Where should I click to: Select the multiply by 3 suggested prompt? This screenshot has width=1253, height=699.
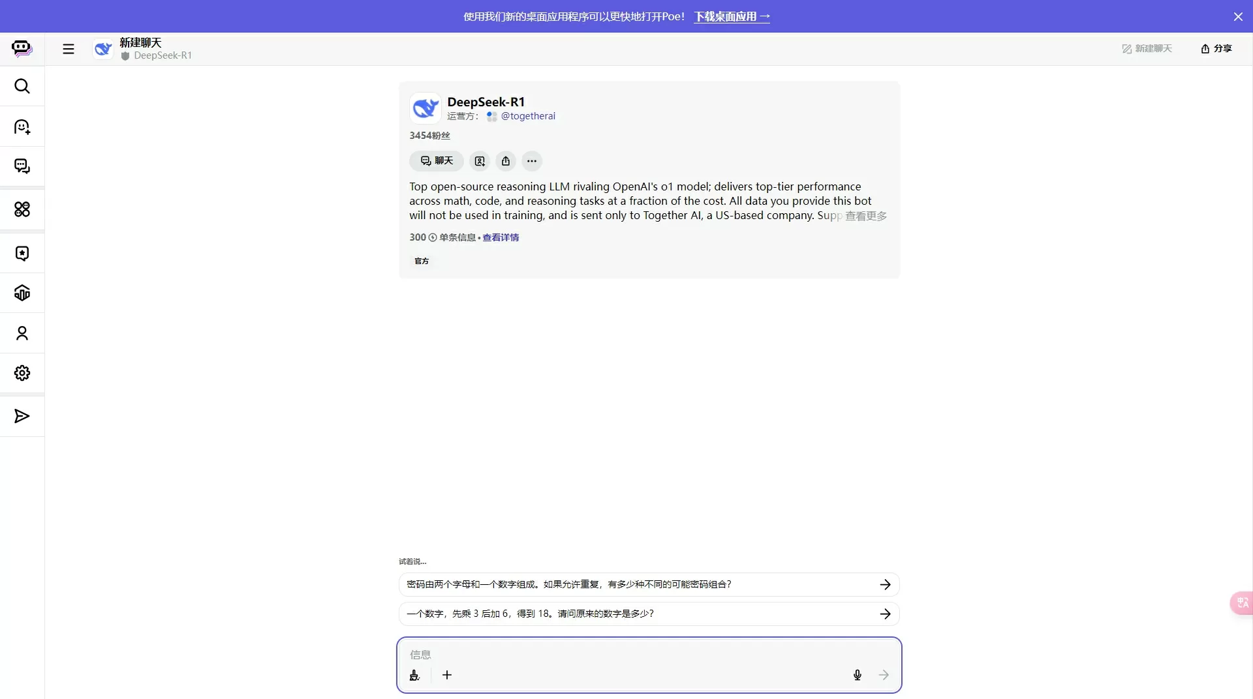click(649, 614)
